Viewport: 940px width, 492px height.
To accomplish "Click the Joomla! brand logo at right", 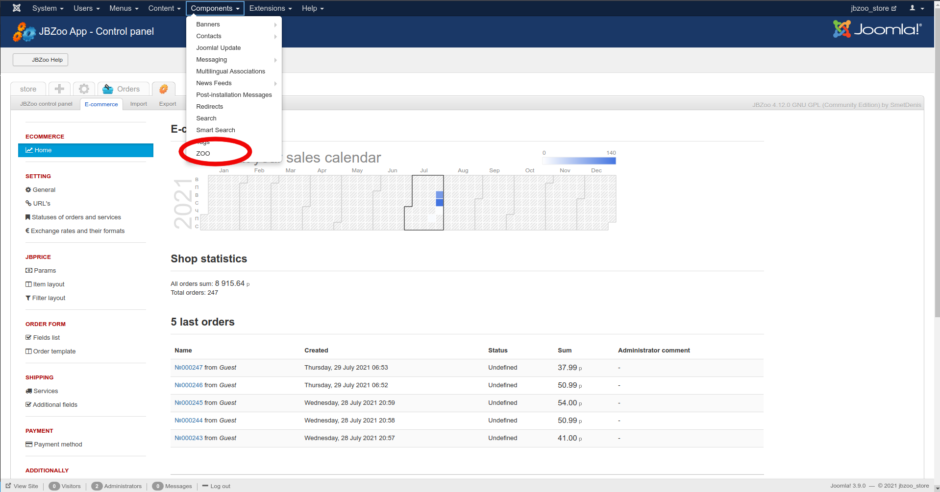I will click(x=877, y=29).
